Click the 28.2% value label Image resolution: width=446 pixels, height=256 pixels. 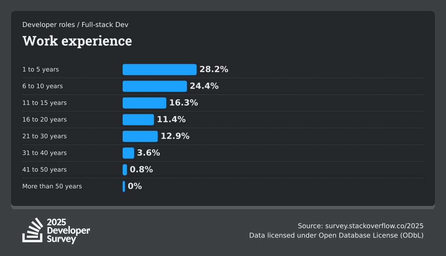[x=214, y=69]
